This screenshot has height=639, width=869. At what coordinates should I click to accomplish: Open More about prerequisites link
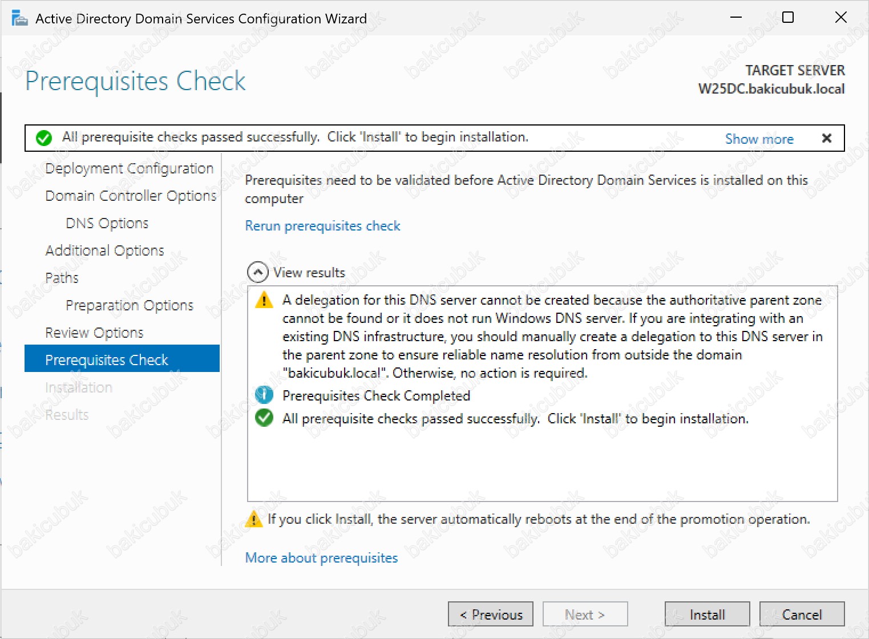click(321, 558)
